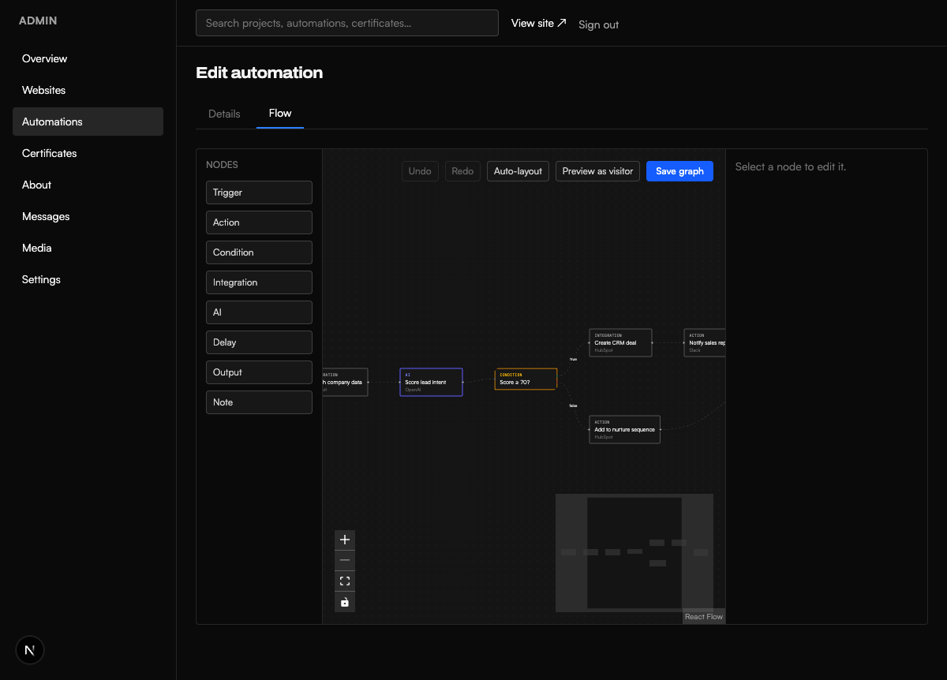
Task: Click the zoom out minus control
Action: click(x=345, y=561)
